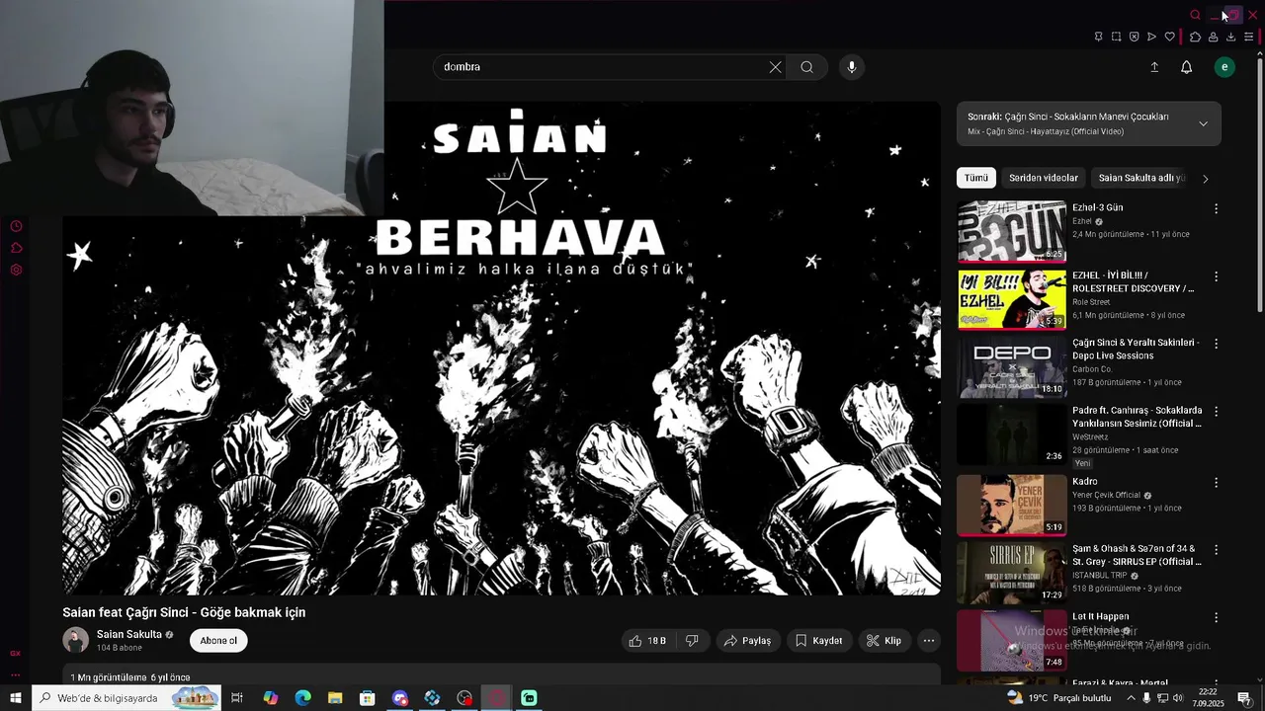Clear the search box with the X icon
Viewport: 1265px width, 711px height.
pos(775,67)
